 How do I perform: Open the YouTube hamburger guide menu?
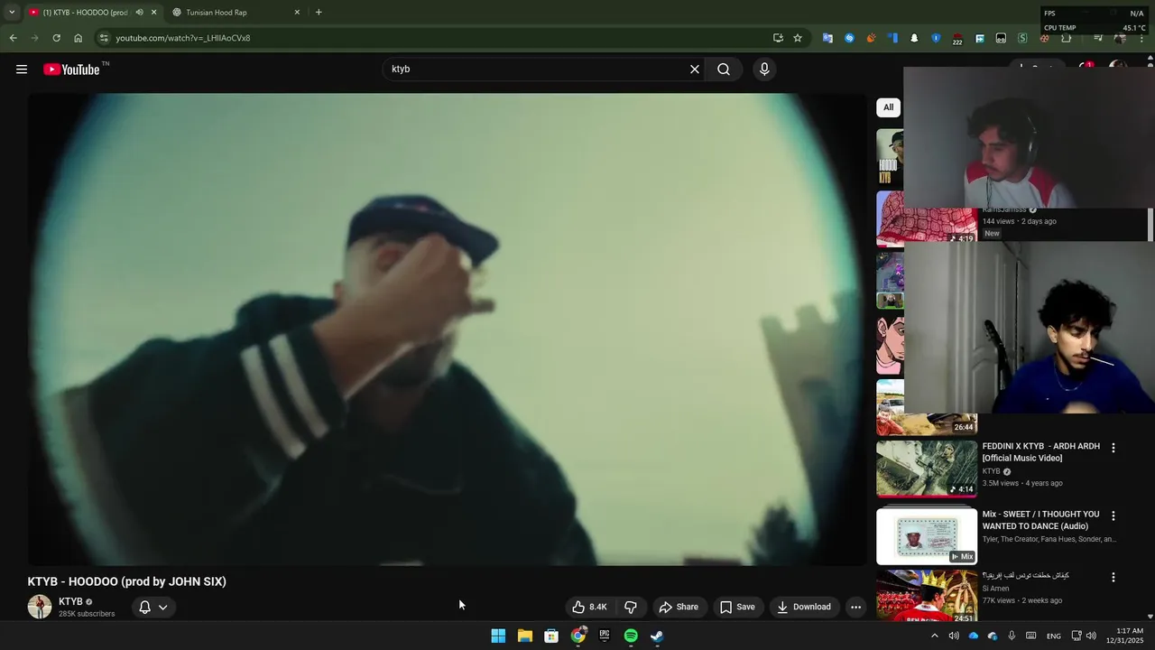22,70
